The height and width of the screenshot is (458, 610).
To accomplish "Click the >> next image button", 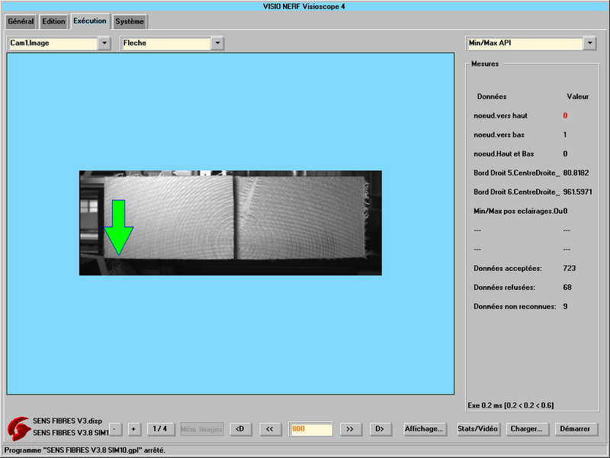I will (x=350, y=429).
